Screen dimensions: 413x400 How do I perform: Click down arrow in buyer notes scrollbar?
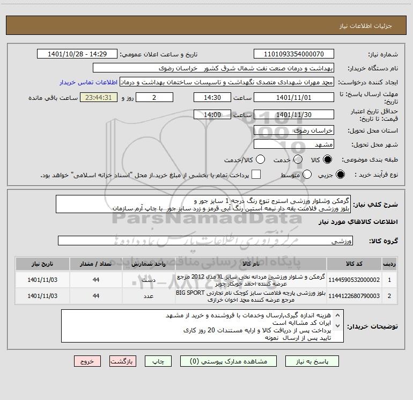[338, 326]
